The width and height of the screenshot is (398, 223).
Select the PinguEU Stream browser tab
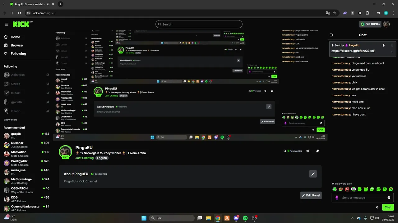point(32,4)
